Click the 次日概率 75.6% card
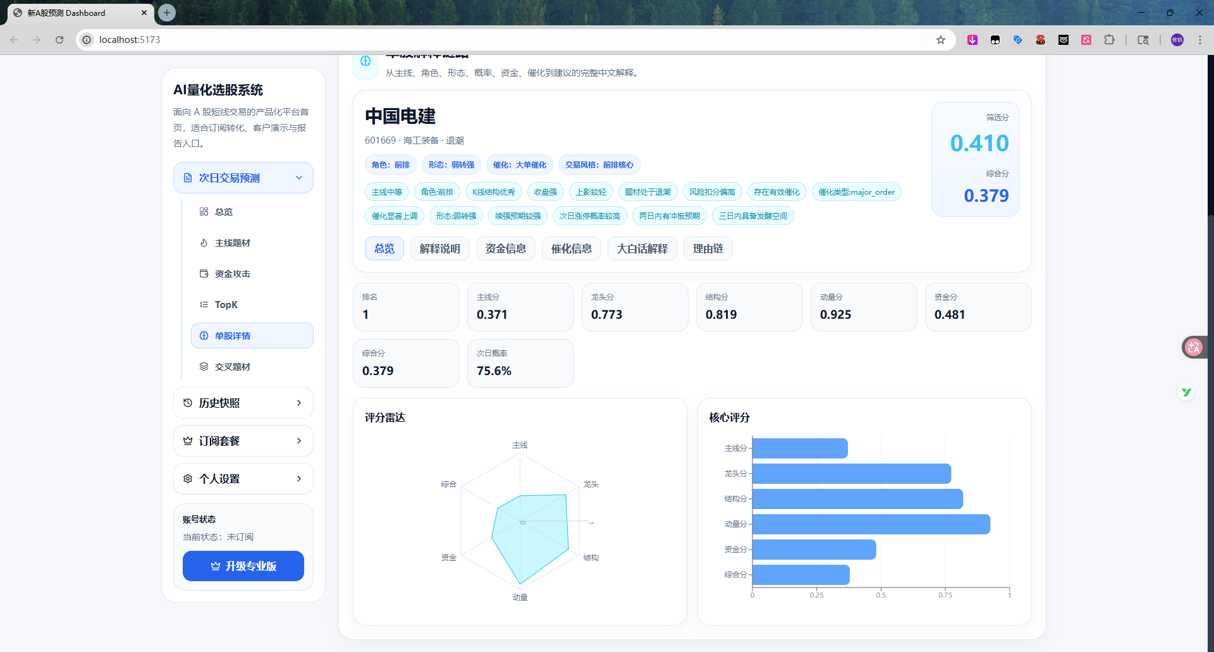 coord(520,363)
